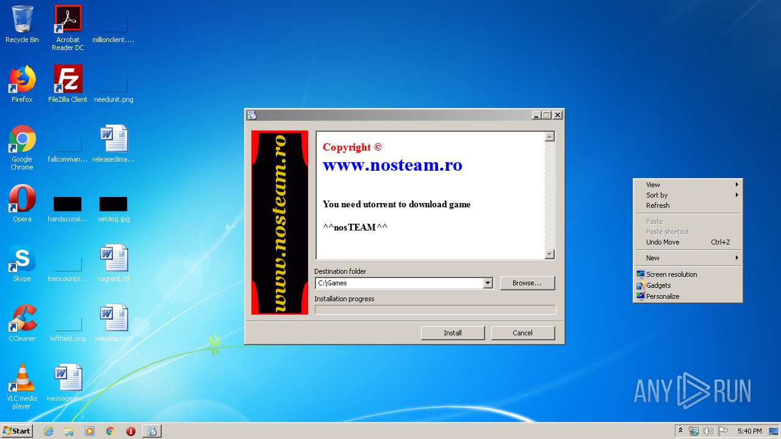Viewport: 781px width, 439px height.
Task: Show hidden tray icons arrow
Action: 680,431
